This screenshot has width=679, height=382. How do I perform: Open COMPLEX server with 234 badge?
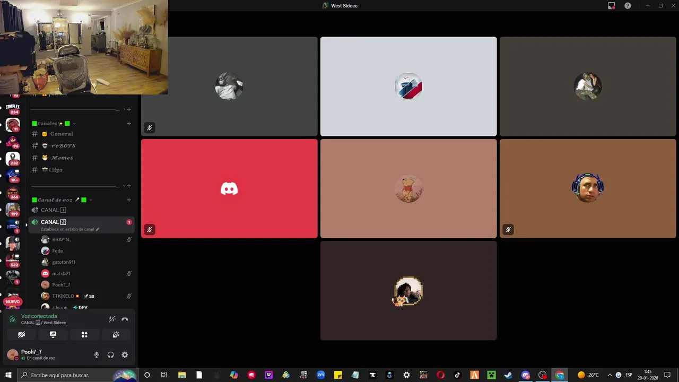[x=13, y=108]
